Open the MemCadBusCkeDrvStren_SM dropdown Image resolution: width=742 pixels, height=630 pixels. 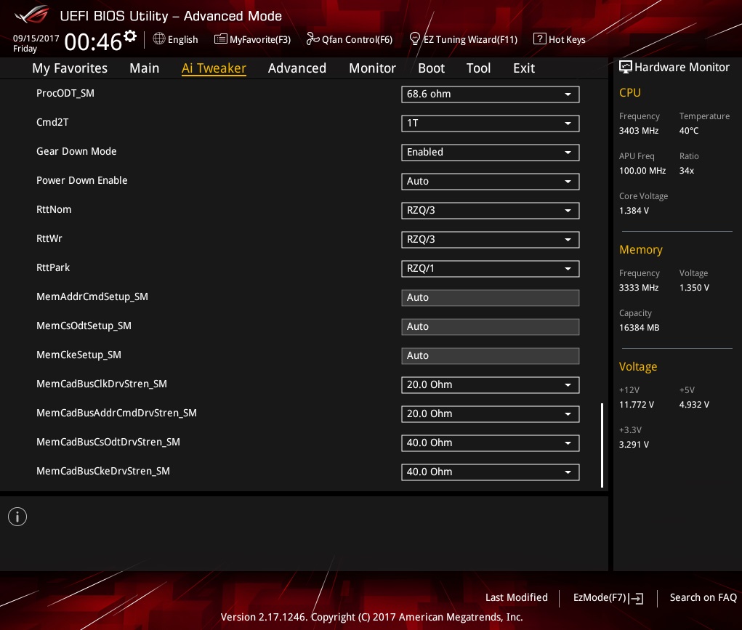point(490,472)
